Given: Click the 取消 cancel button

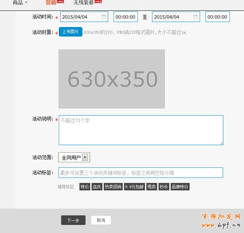Looking at the screenshot, I should click(101, 220).
